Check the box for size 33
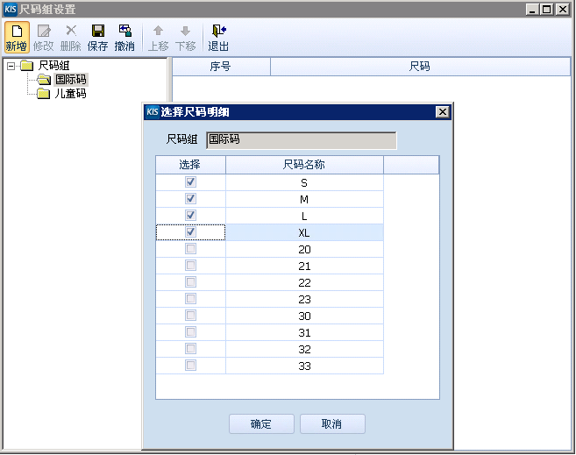Image resolution: width=576 pixels, height=455 pixels. click(191, 366)
